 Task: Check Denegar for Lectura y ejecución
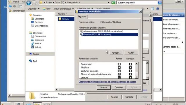(130, 71)
